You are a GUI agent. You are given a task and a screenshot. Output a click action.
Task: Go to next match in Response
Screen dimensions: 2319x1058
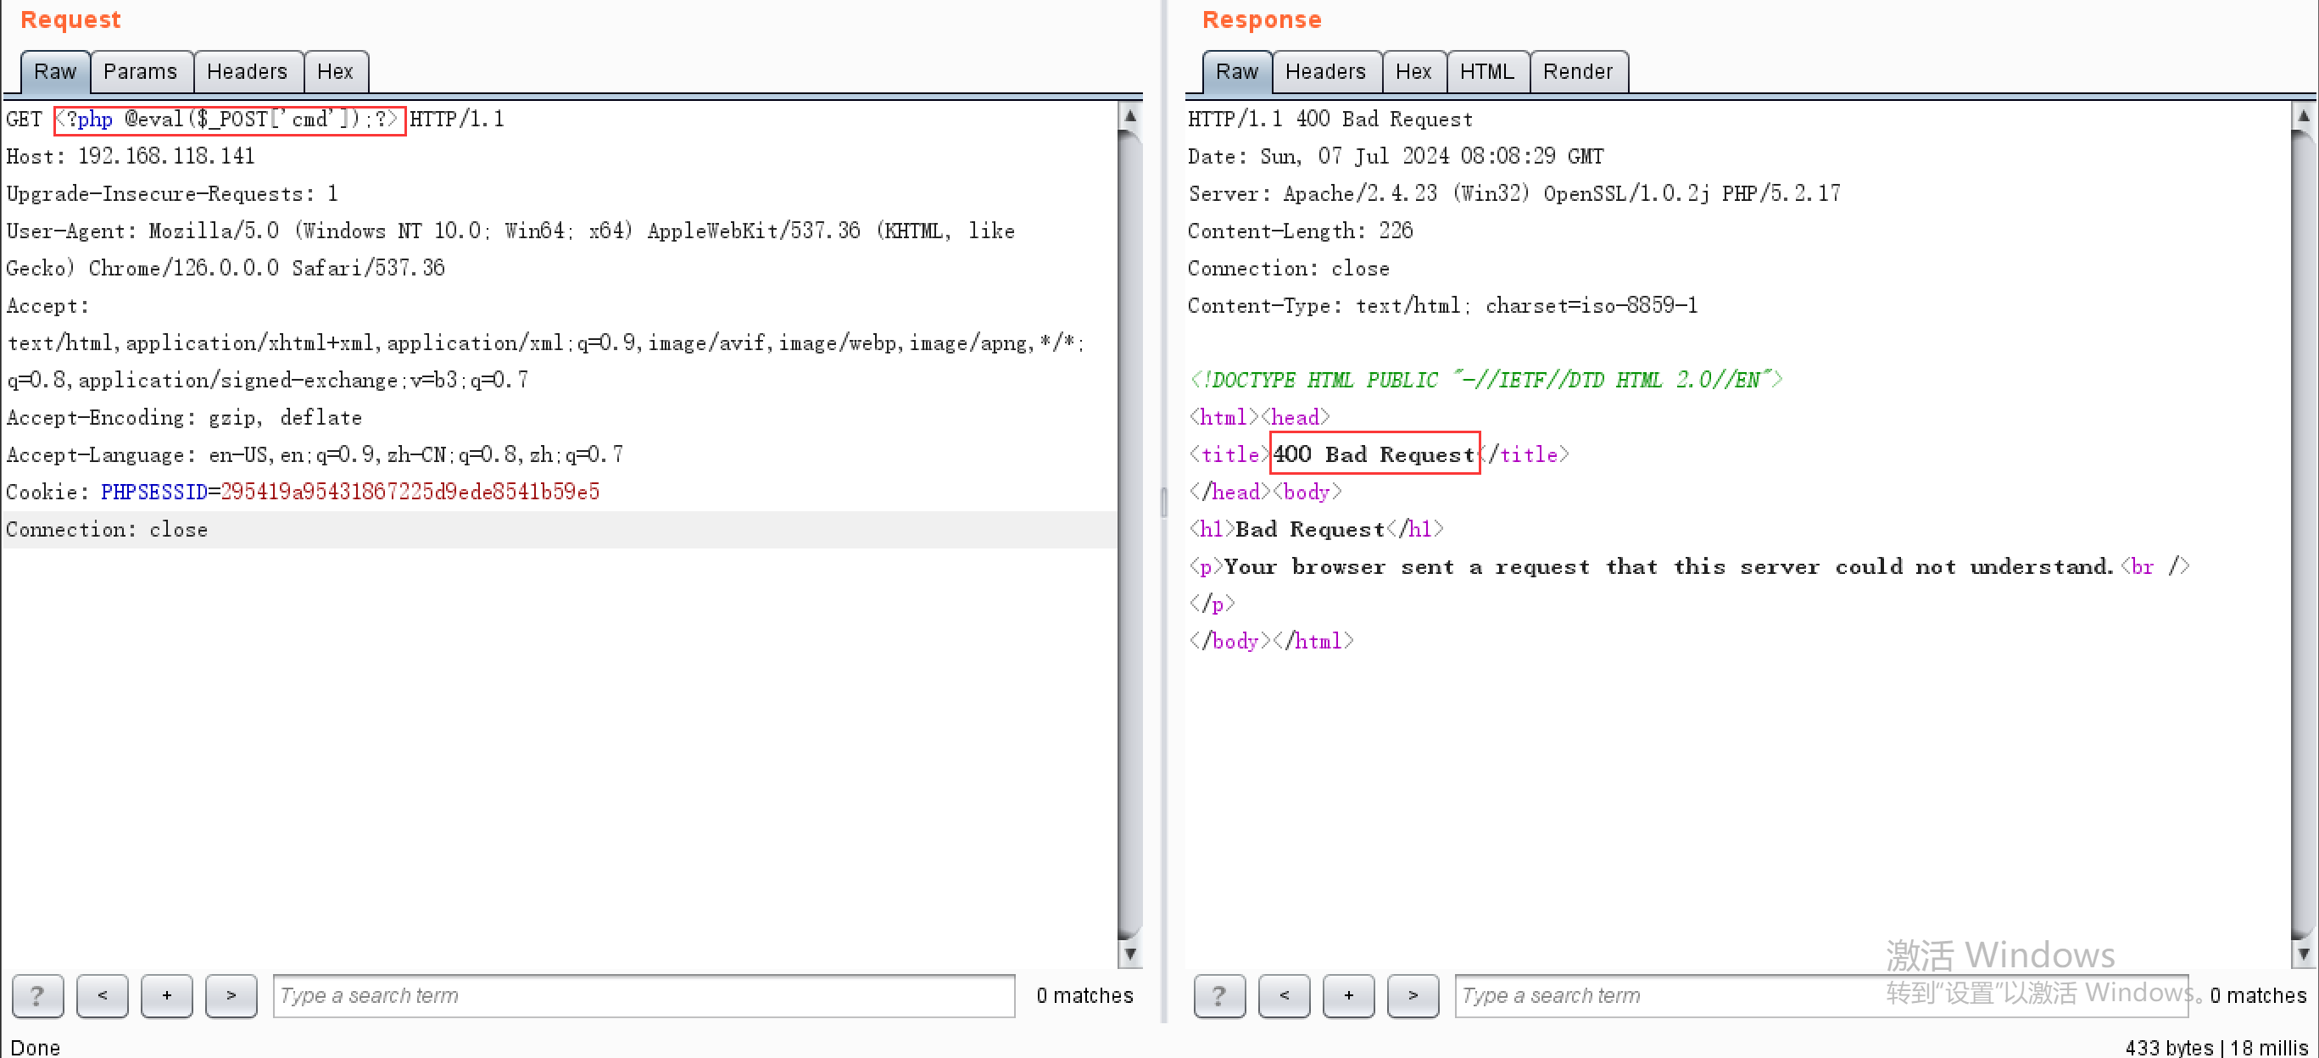tap(1413, 995)
